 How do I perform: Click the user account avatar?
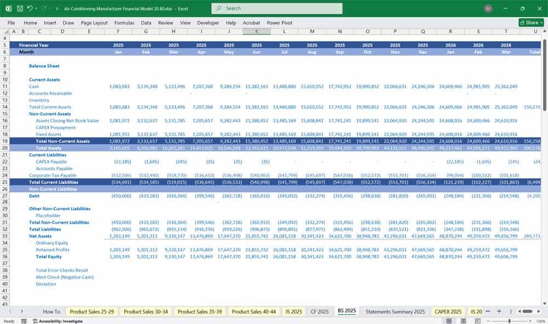[488, 9]
